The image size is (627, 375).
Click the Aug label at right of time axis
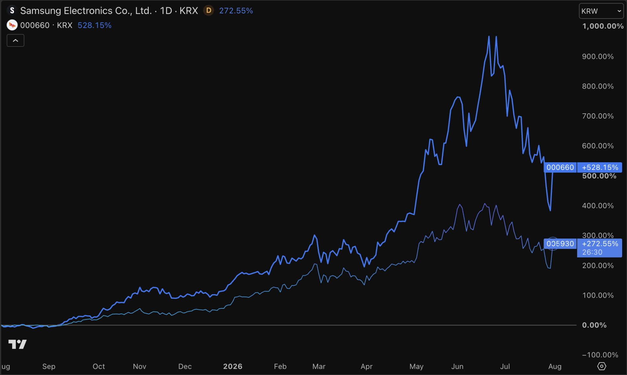[x=555, y=367]
